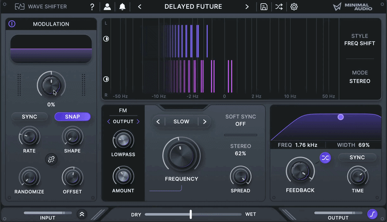Open the help question mark icon
This screenshot has width=387, height=222.
click(92, 7)
